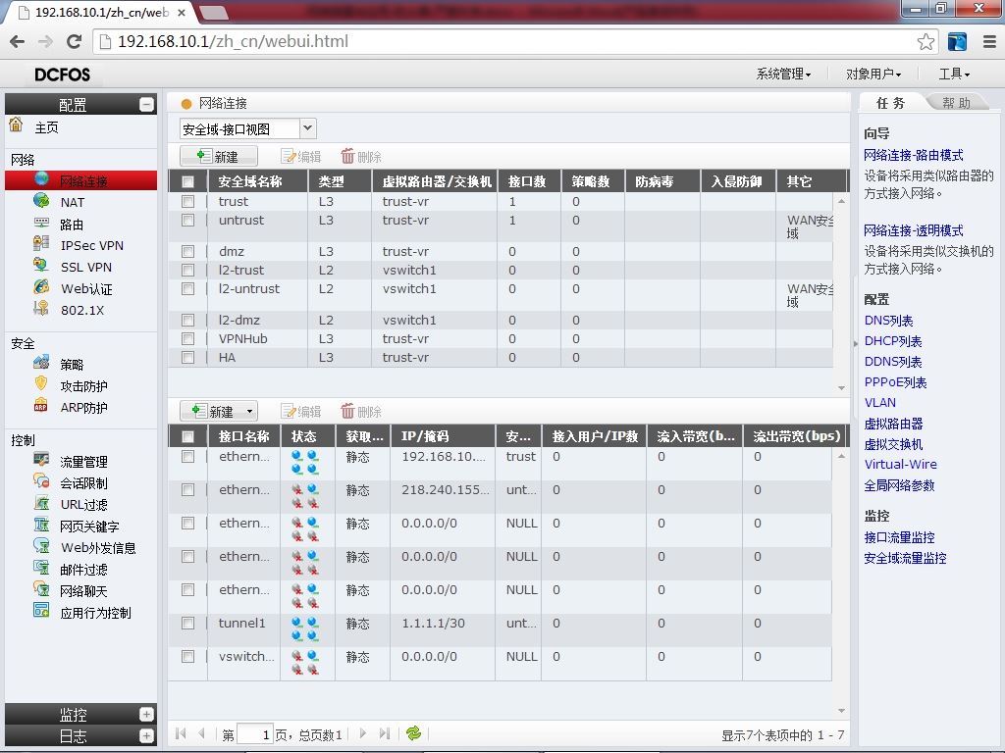Click the 网页关键字 icon
1005x753 pixels.
coord(41,526)
